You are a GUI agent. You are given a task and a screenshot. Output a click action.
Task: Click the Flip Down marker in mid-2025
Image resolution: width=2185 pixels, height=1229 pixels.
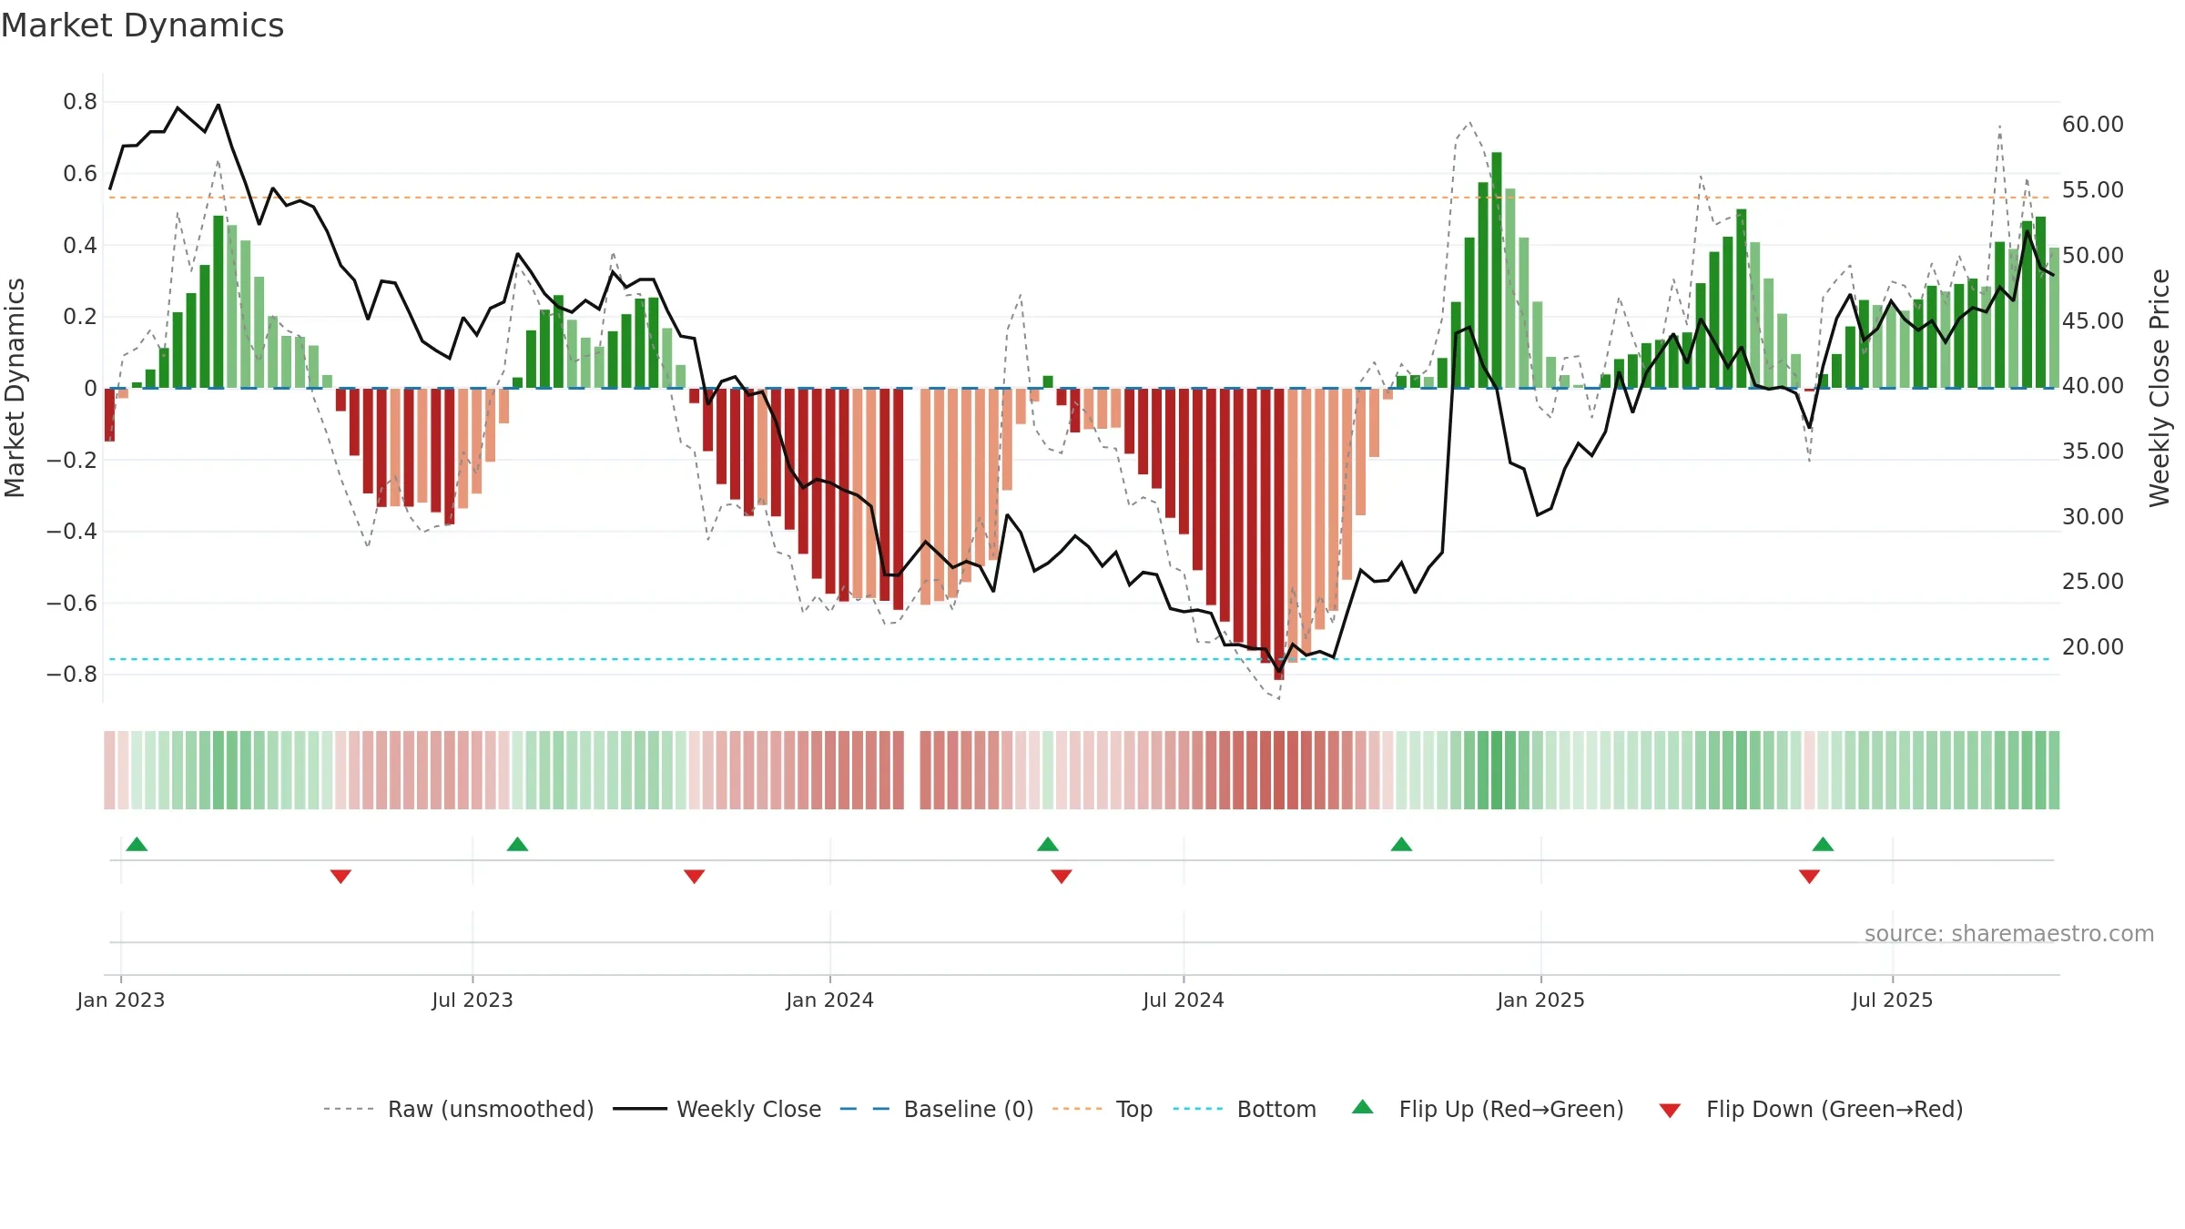(x=1809, y=877)
